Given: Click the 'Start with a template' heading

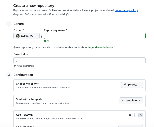Looking at the screenshot, I should tap(29, 99).
